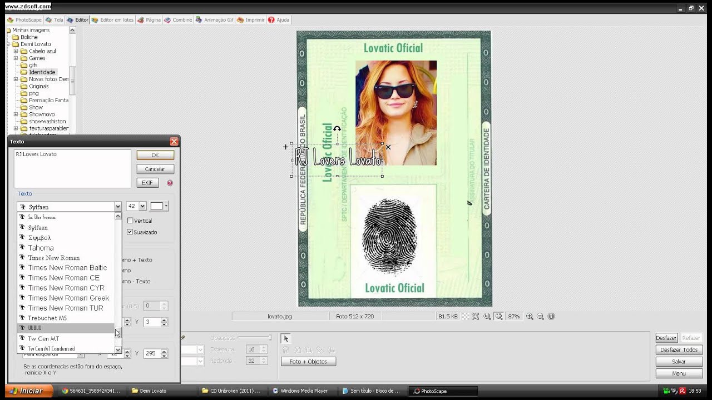Open the Identidade folder in tree
Screen dimensions: 712x400
[42, 72]
